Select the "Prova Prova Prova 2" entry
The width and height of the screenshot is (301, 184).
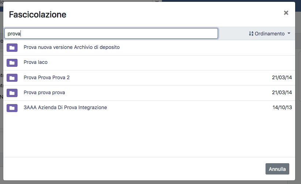point(46,78)
